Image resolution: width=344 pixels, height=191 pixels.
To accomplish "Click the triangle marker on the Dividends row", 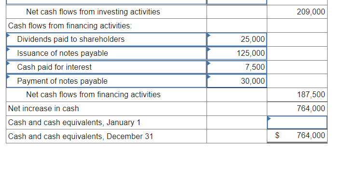I will click(x=8, y=35).
